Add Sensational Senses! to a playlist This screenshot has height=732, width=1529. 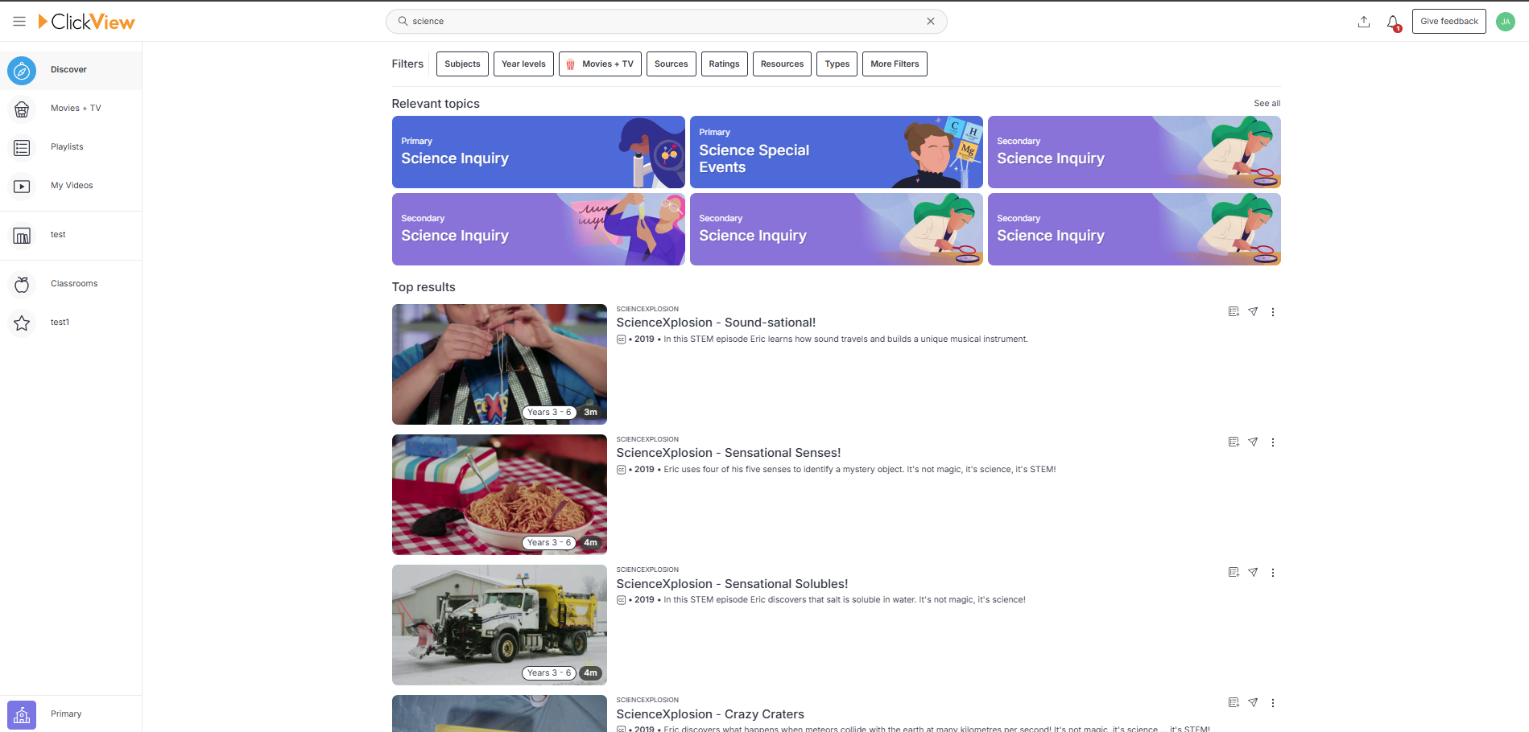(x=1234, y=442)
